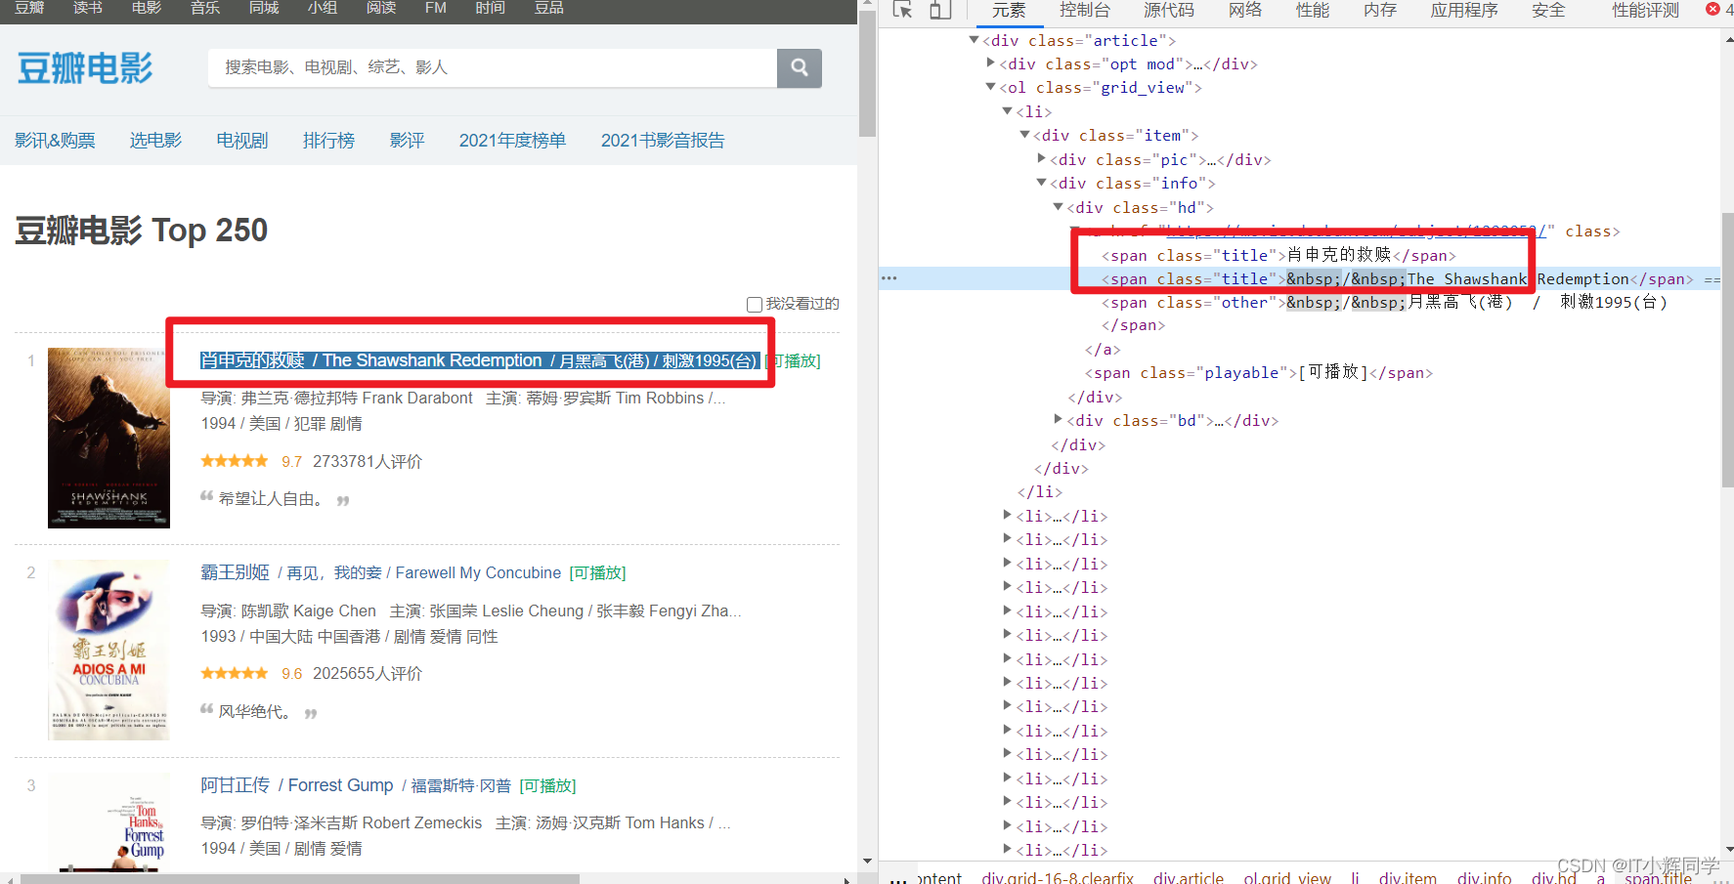Viewport: 1734px width, 884px height.
Task: Expand the div class="bd" node
Action: [1058, 420]
